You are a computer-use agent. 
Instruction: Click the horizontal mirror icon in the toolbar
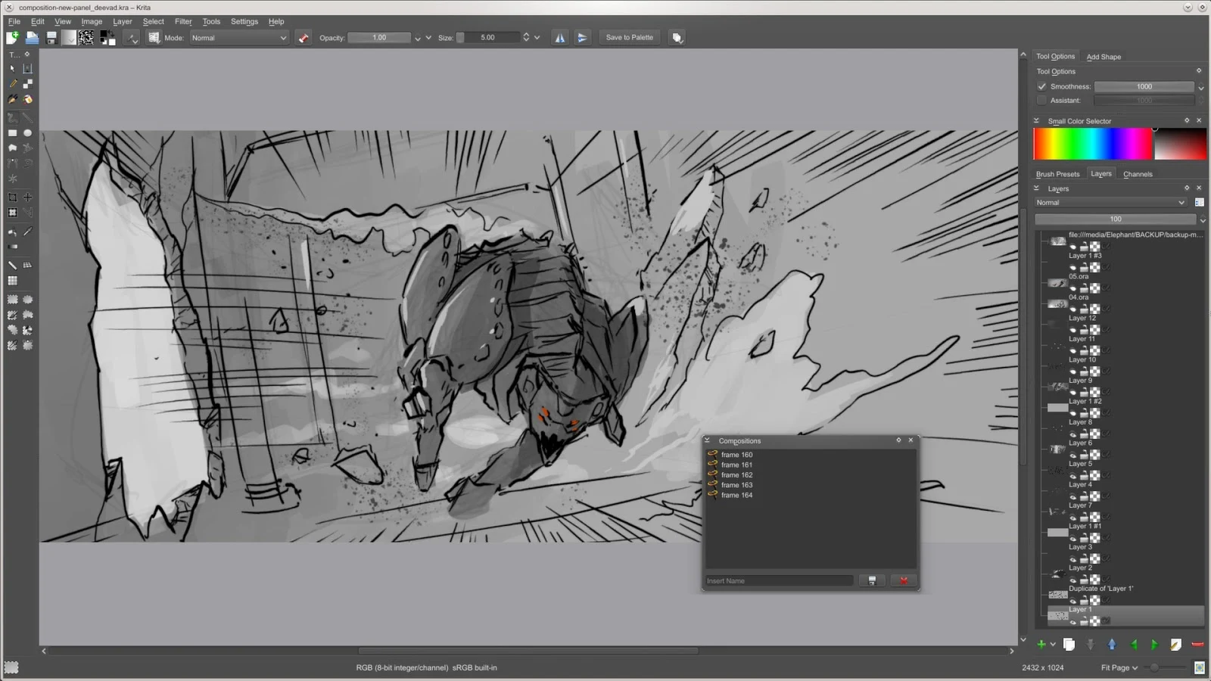point(559,37)
